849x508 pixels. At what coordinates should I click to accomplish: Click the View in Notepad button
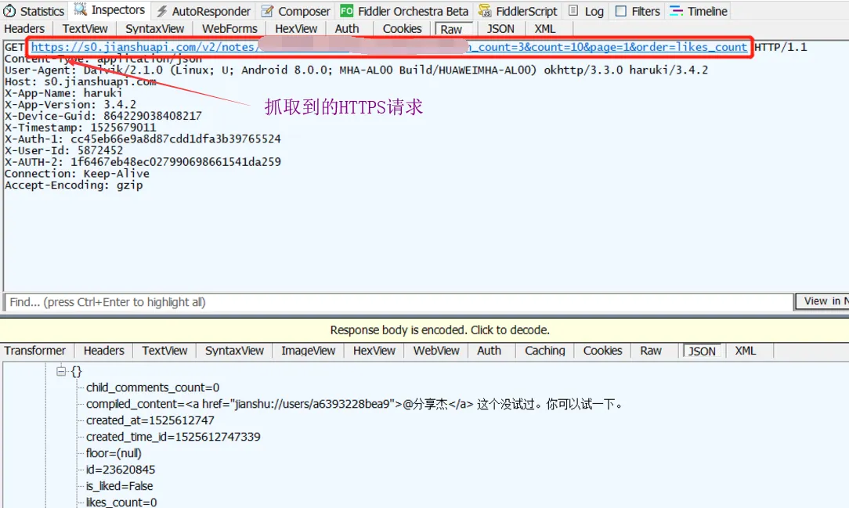pos(824,301)
